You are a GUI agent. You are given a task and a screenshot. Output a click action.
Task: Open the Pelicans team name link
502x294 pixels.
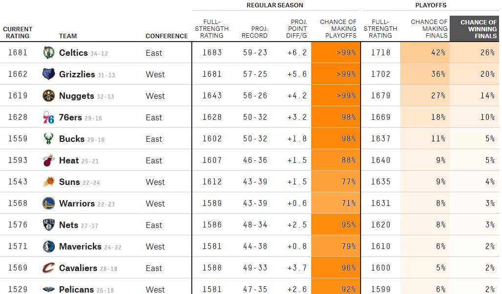(76, 289)
